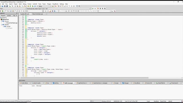This screenshot has height=103, width=183.
Task: Build the project with the gear icon
Action: (x=28, y=6)
